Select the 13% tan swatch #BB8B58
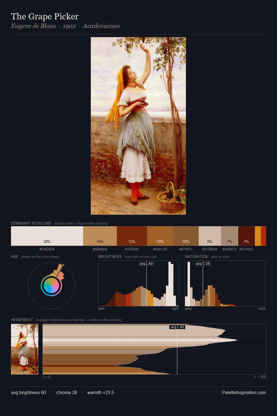The image size is (277, 416). point(100,236)
